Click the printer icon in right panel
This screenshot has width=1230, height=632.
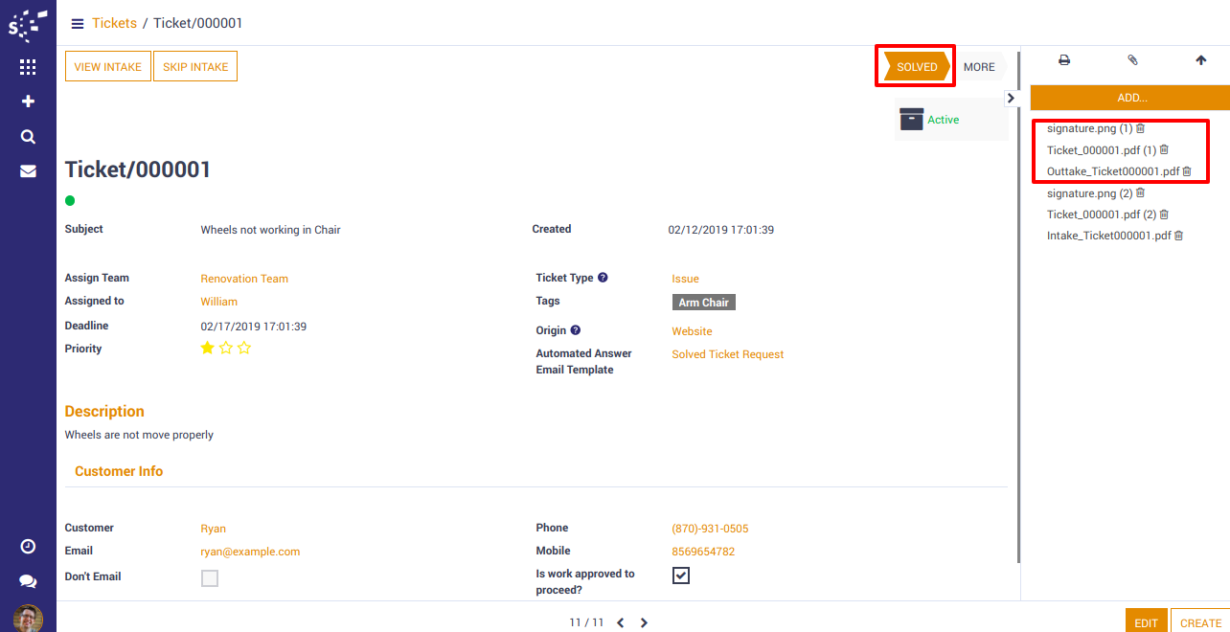[1063, 60]
